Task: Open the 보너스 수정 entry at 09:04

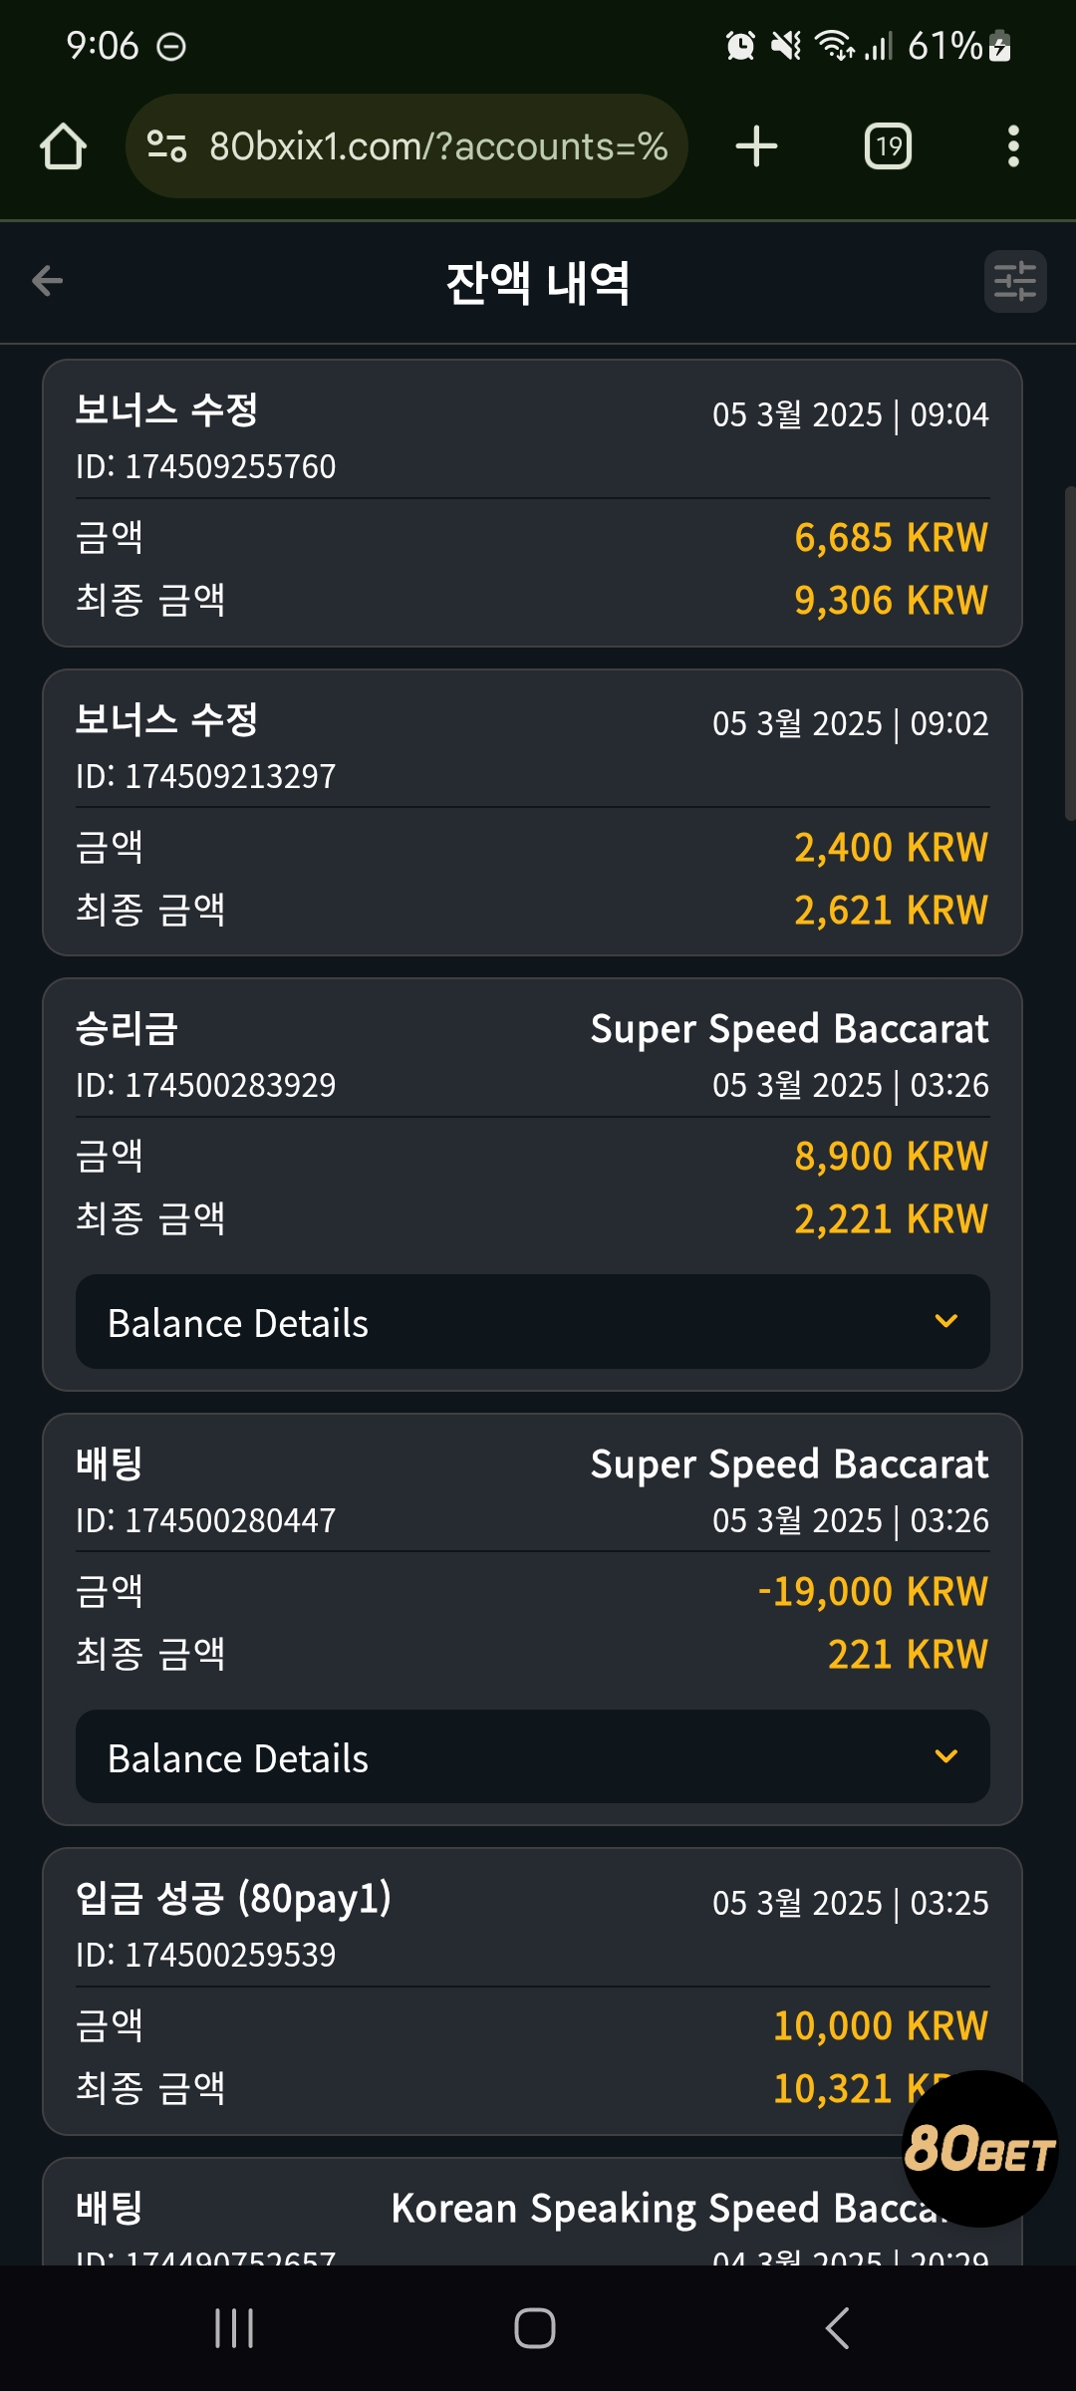Action: [x=532, y=503]
